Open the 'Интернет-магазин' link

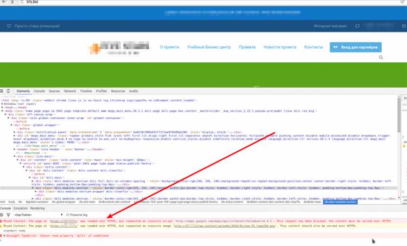point(330,26)
